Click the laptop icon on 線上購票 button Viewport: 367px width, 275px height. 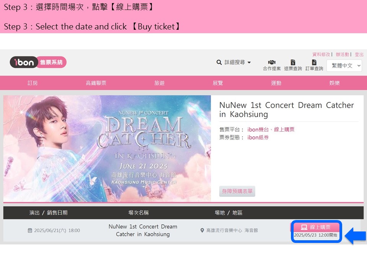pyautogui.click(x=304, y=227)
